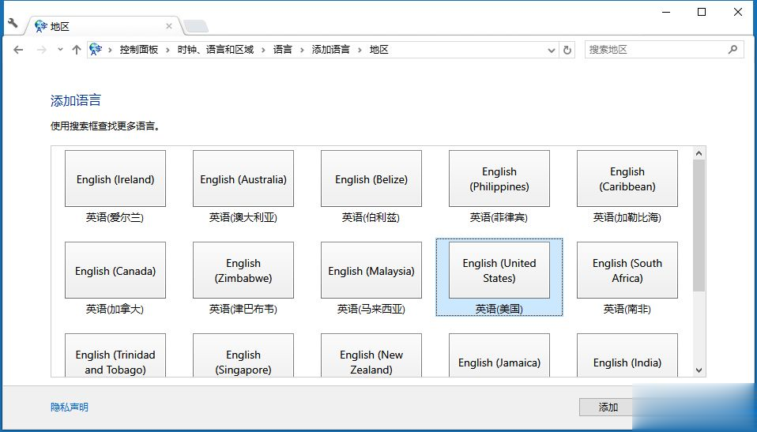Screen dimensions: 757x432
Task: Click the 英语(爱尔兰) caption
Action: (x=115, y=218)
